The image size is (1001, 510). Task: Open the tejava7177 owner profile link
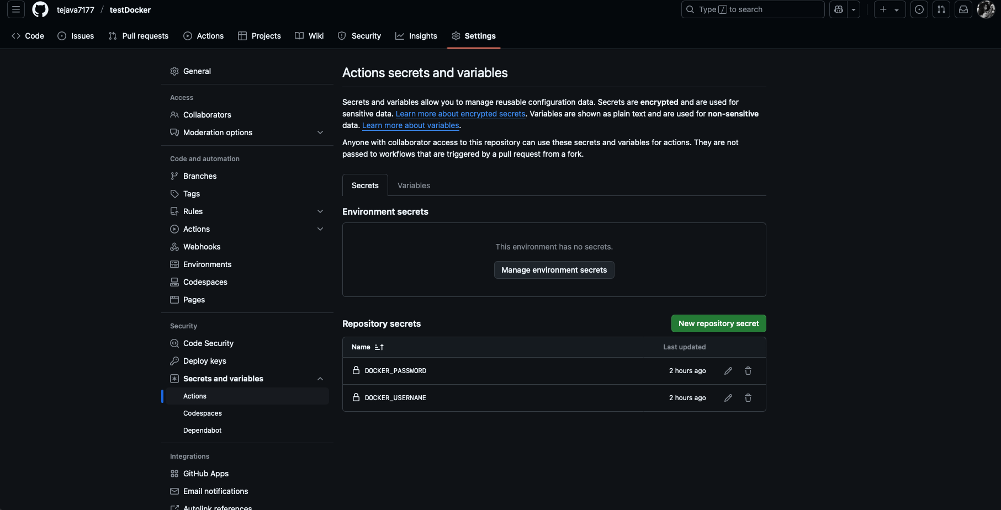[76, 10]
